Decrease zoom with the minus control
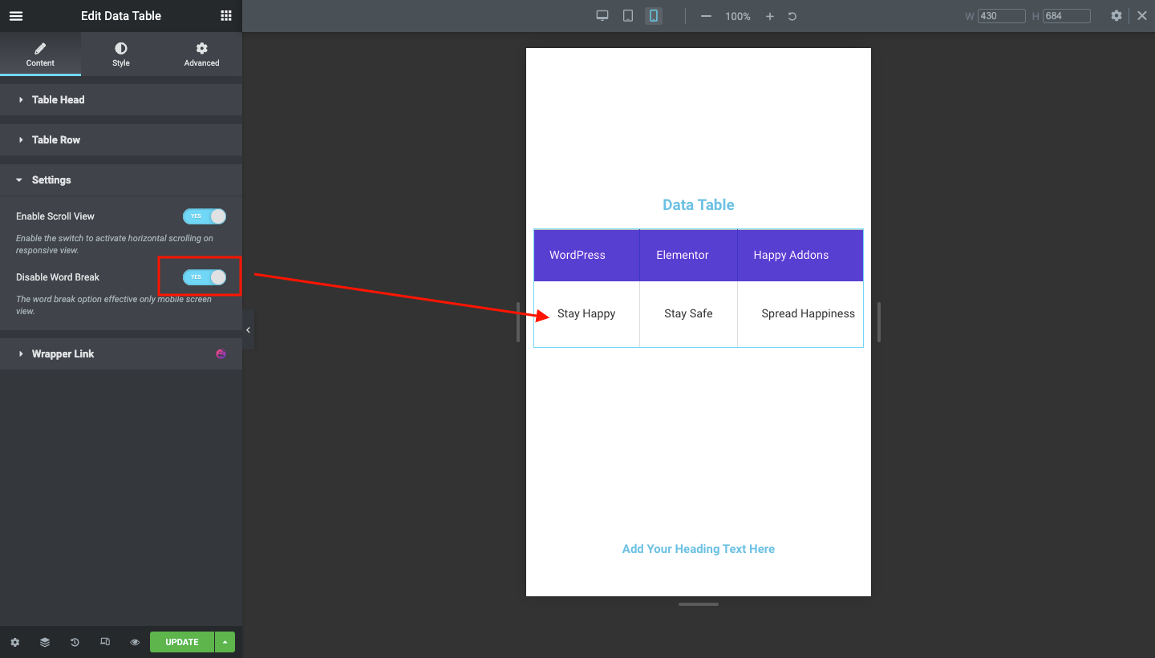Screen dimensions: 1155x658 coord(705,15)
